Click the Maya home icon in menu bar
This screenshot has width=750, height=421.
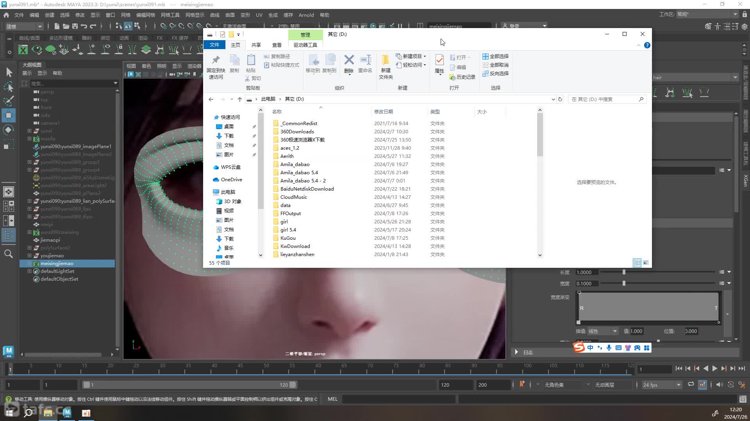coord(6,15)
